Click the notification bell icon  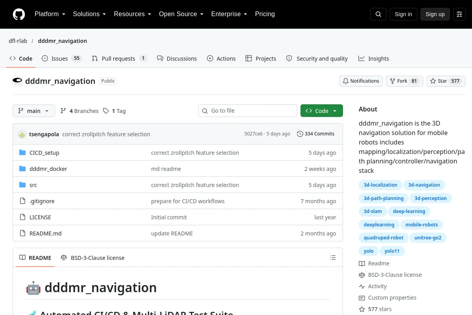pyautogui.click(x=346, y=81)
